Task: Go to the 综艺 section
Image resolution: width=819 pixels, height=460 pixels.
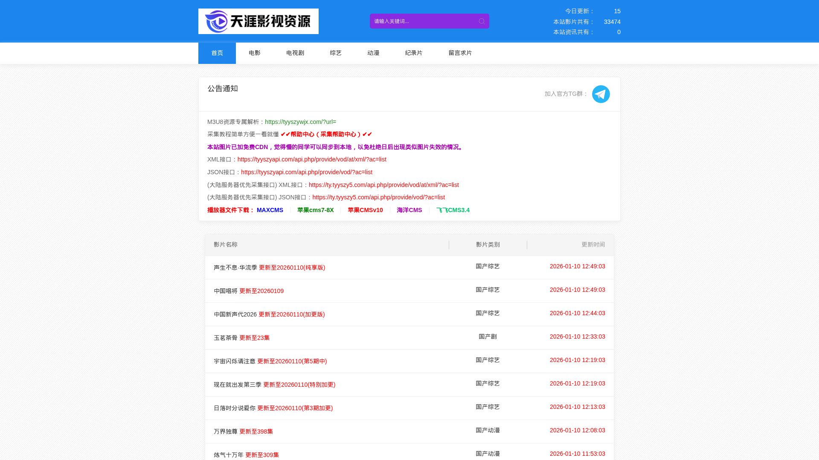Action: point(335,53)
